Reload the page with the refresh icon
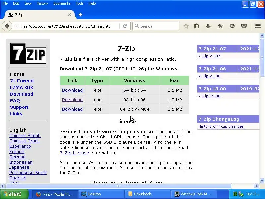 pos(125,26)
